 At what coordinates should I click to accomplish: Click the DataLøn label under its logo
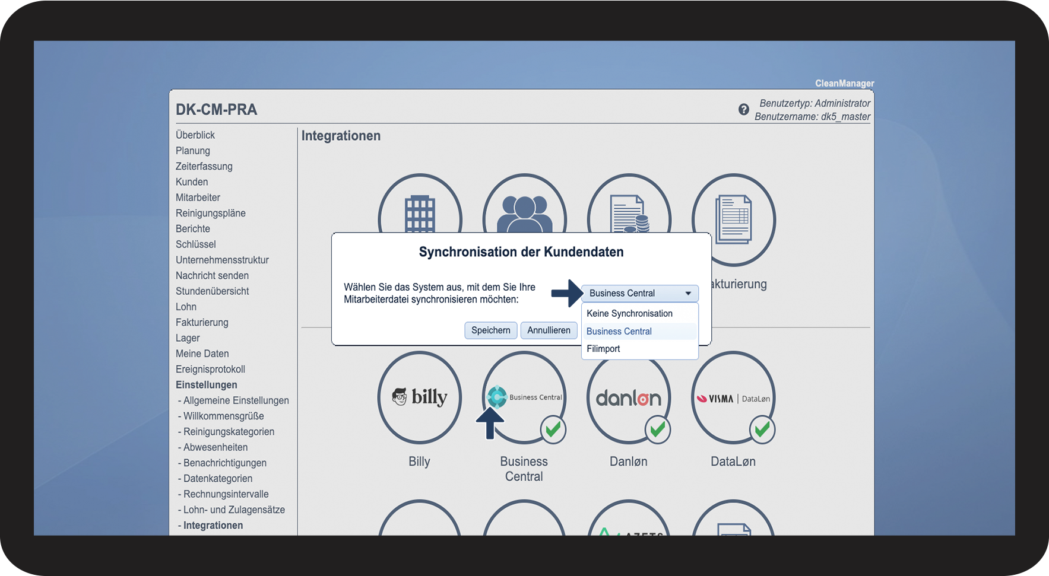[733, 462]
